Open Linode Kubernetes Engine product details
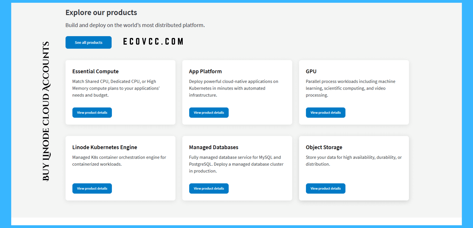This screenshot has height=228, width=473. tap(92, 189)
